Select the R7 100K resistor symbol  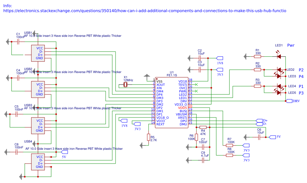[x=229, y=145]
